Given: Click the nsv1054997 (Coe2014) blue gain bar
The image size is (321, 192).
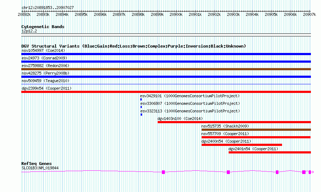Looking at the screenshot, I should tap(166, 54).
